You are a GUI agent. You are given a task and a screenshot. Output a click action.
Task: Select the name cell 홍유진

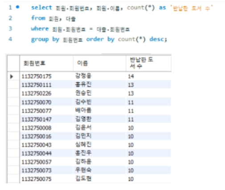tap(99, 85)
